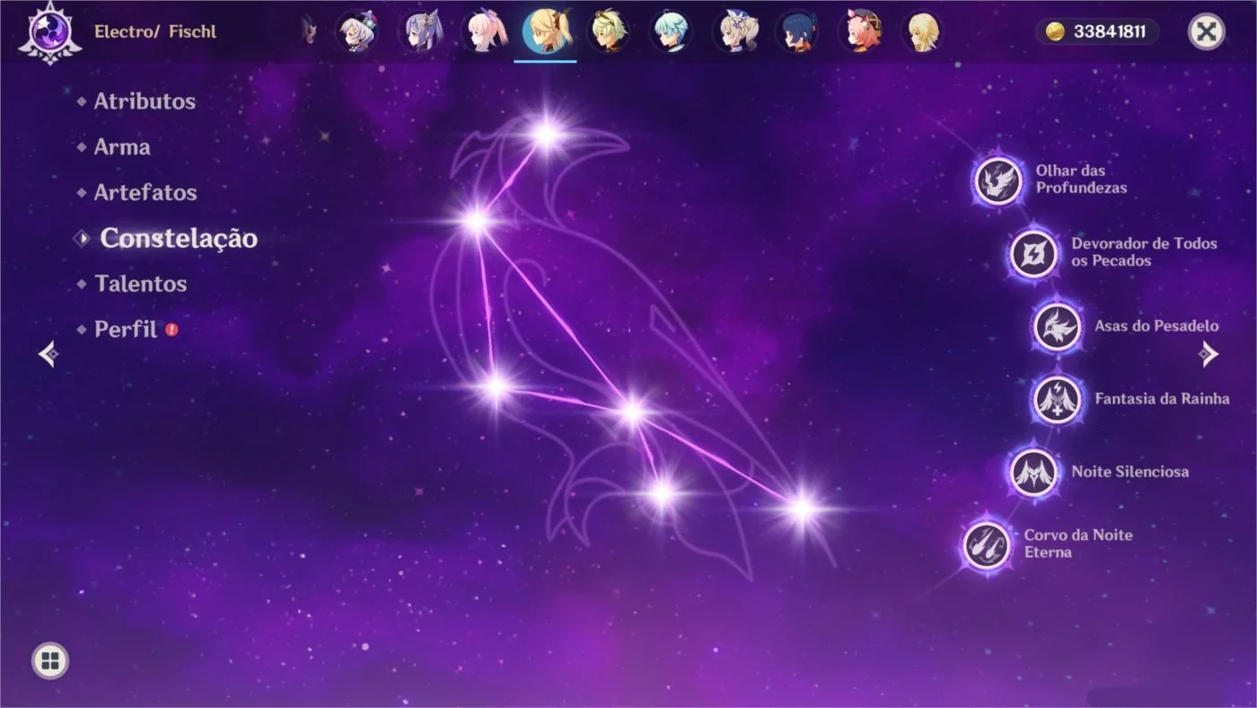
Task: Click the Electro element emblem icon
Action: (50, 31)
